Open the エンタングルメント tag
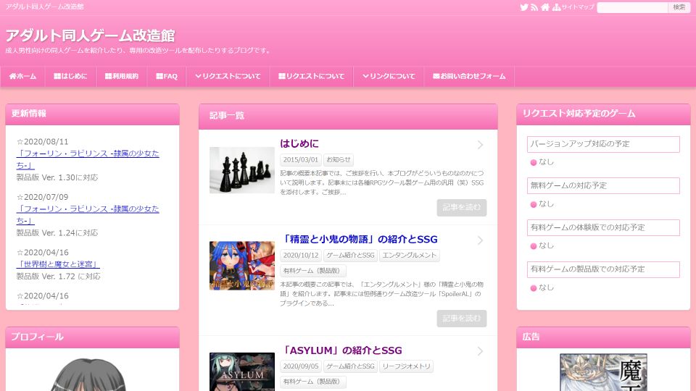696x391 pixels. tap(410, 256)
